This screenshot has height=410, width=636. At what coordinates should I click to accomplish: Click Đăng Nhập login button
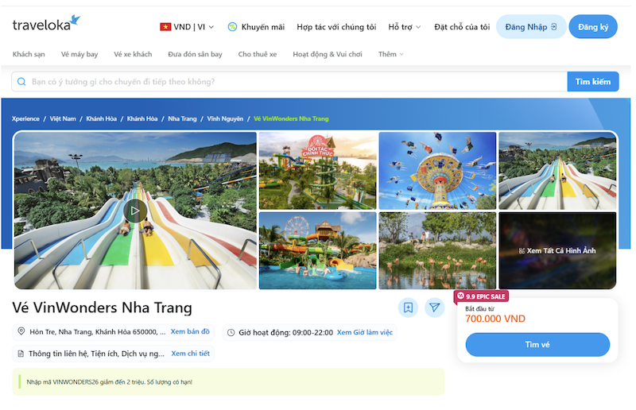[531, 27]
